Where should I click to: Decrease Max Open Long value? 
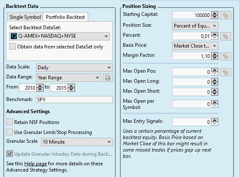point(215,84)
